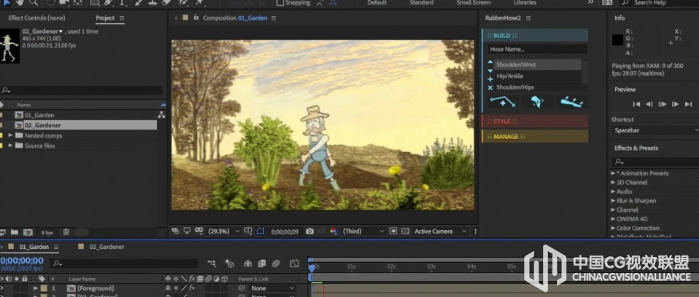Select the Clone Stamp tool
Screen dimensions: 699x297
pos(152,2)
